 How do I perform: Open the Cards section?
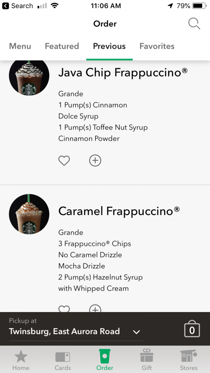63,360
